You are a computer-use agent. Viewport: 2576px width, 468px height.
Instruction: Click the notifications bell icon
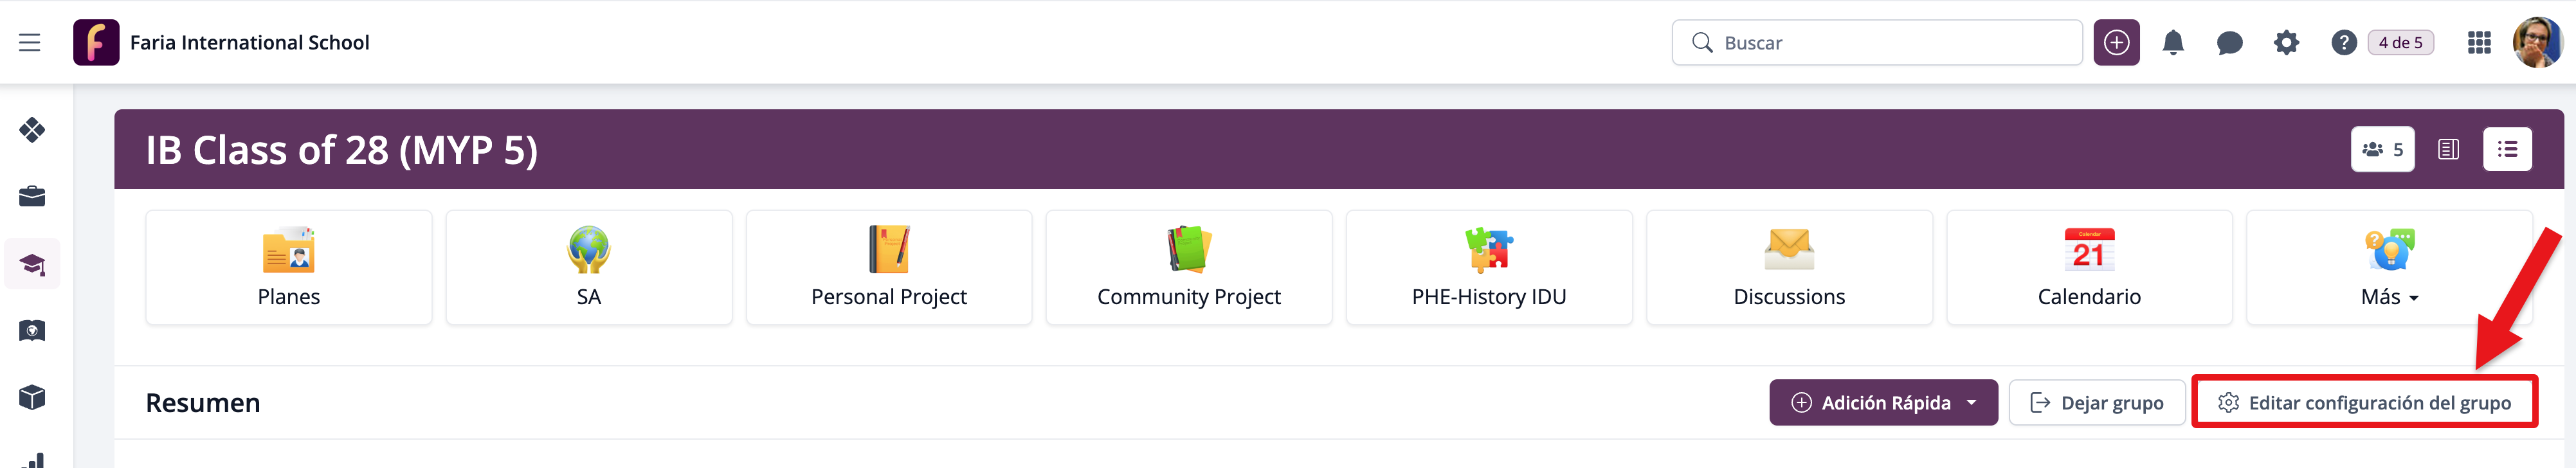click(2172, 43)
